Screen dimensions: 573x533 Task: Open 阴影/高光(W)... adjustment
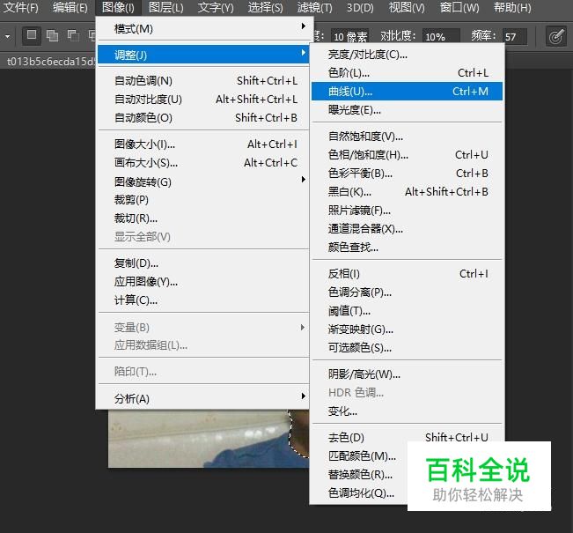(x=407, y=374)
